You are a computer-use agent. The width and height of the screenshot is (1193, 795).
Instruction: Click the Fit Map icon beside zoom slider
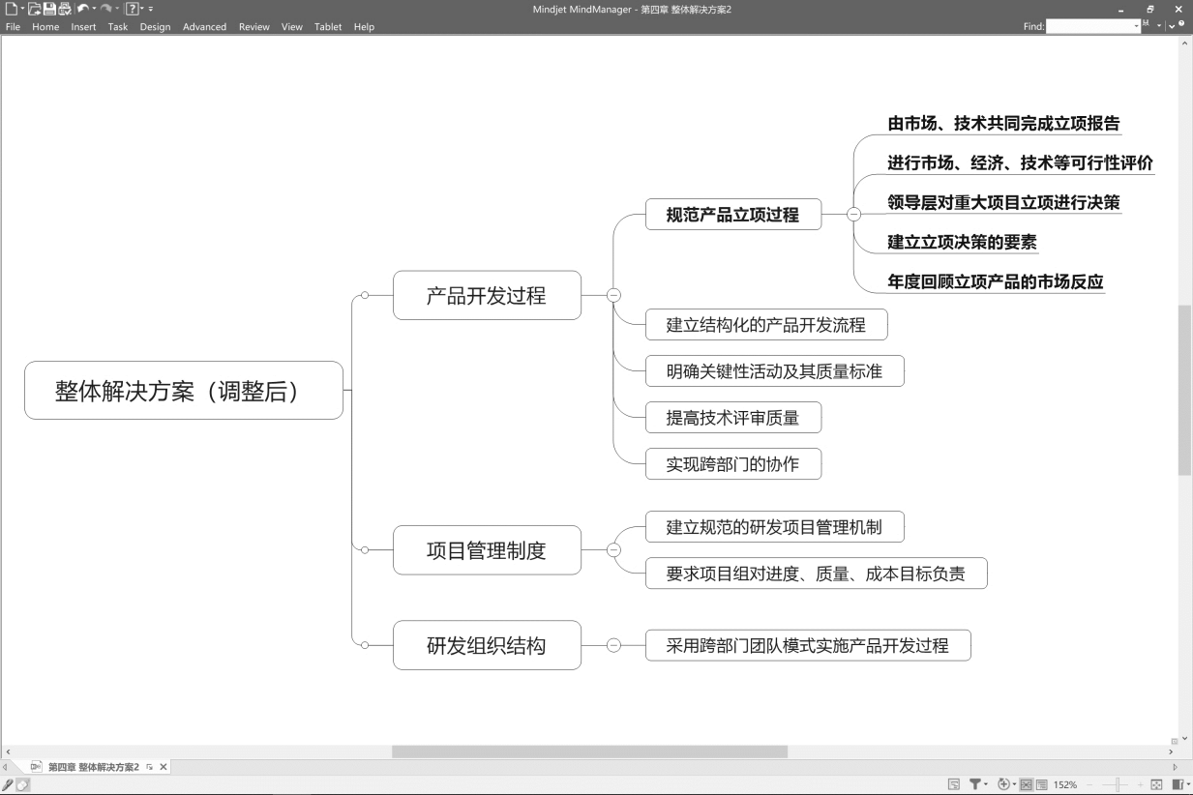[x=1156, y=784]
